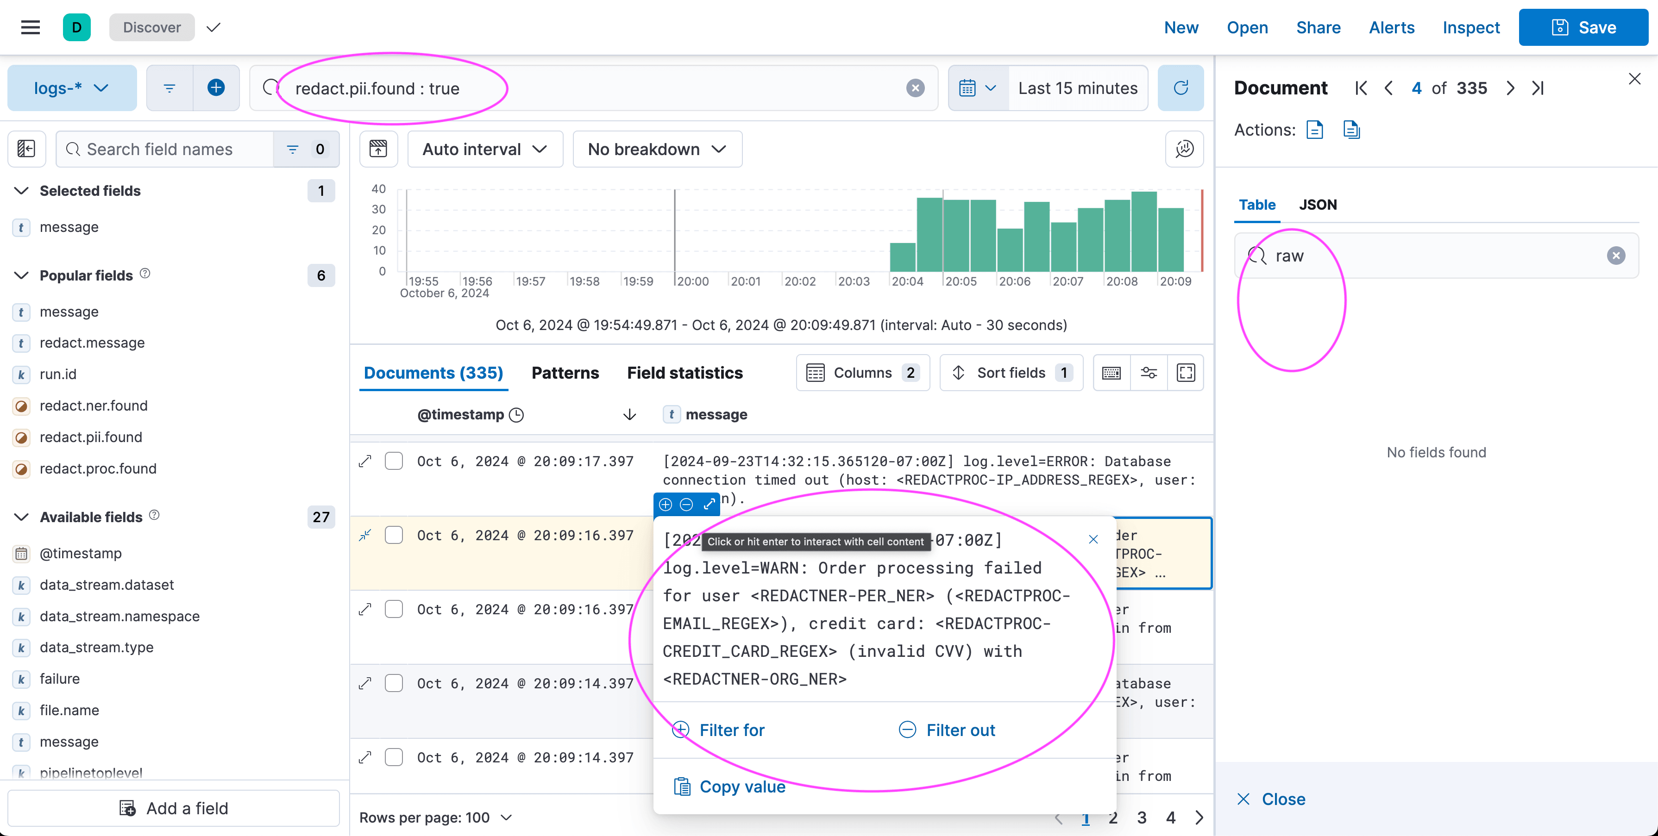Clear the redact.pii.found query with the x icon
Viewport: 1658px width, 836px height.
[x=915, y=87]
